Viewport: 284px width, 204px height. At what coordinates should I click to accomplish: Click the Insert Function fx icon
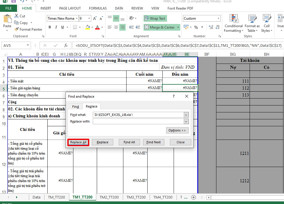coord(66,45)
